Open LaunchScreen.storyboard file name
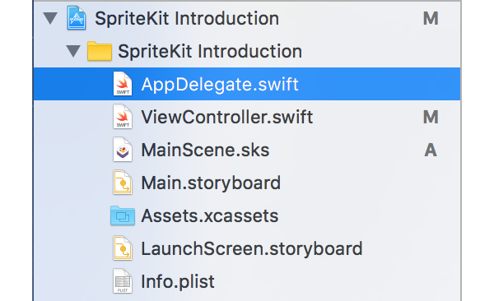The height and width of the screenshot is (301, 494). pos(252,248)
